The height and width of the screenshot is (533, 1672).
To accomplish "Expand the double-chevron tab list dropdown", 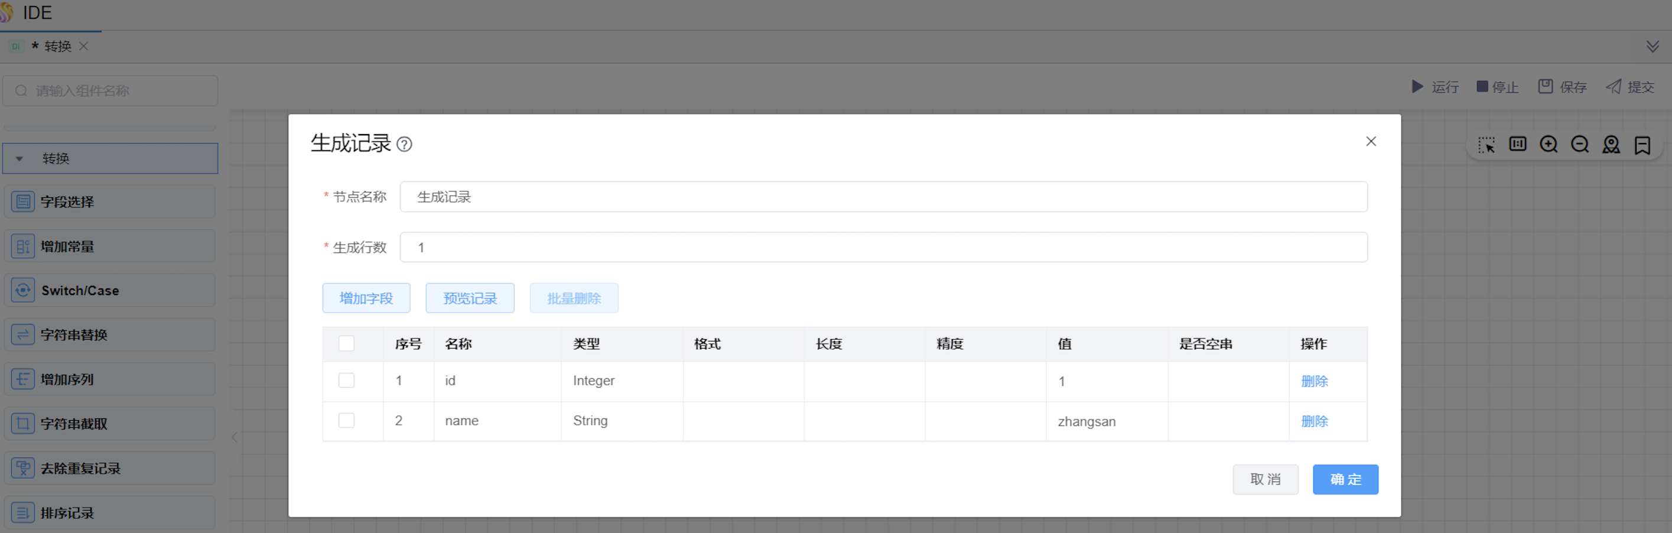I will (1653, 46).
